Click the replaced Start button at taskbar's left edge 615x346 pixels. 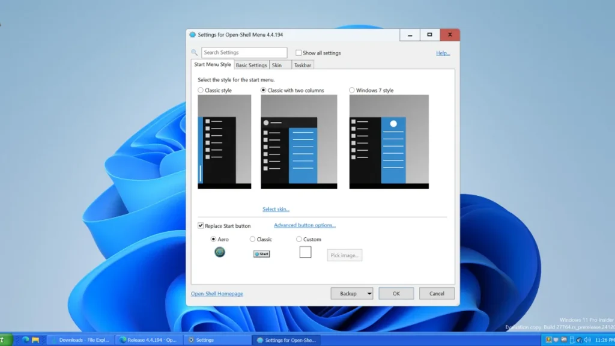point(5,339)
